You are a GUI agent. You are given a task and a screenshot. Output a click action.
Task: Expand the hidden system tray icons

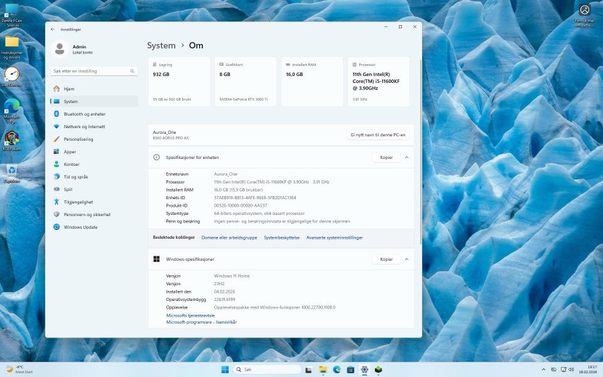pos(543,369)
